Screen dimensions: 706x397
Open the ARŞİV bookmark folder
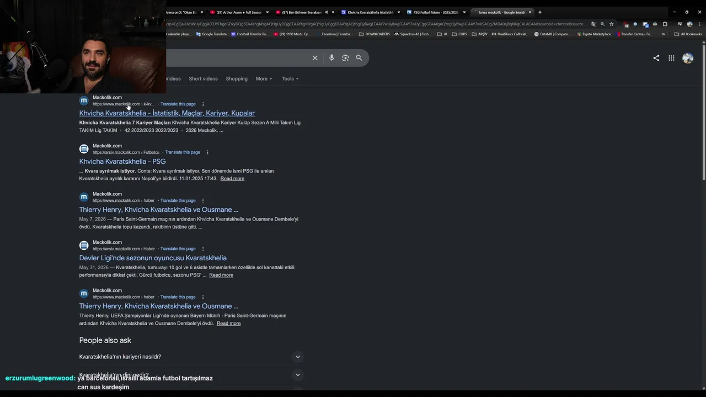click(480, 34)
